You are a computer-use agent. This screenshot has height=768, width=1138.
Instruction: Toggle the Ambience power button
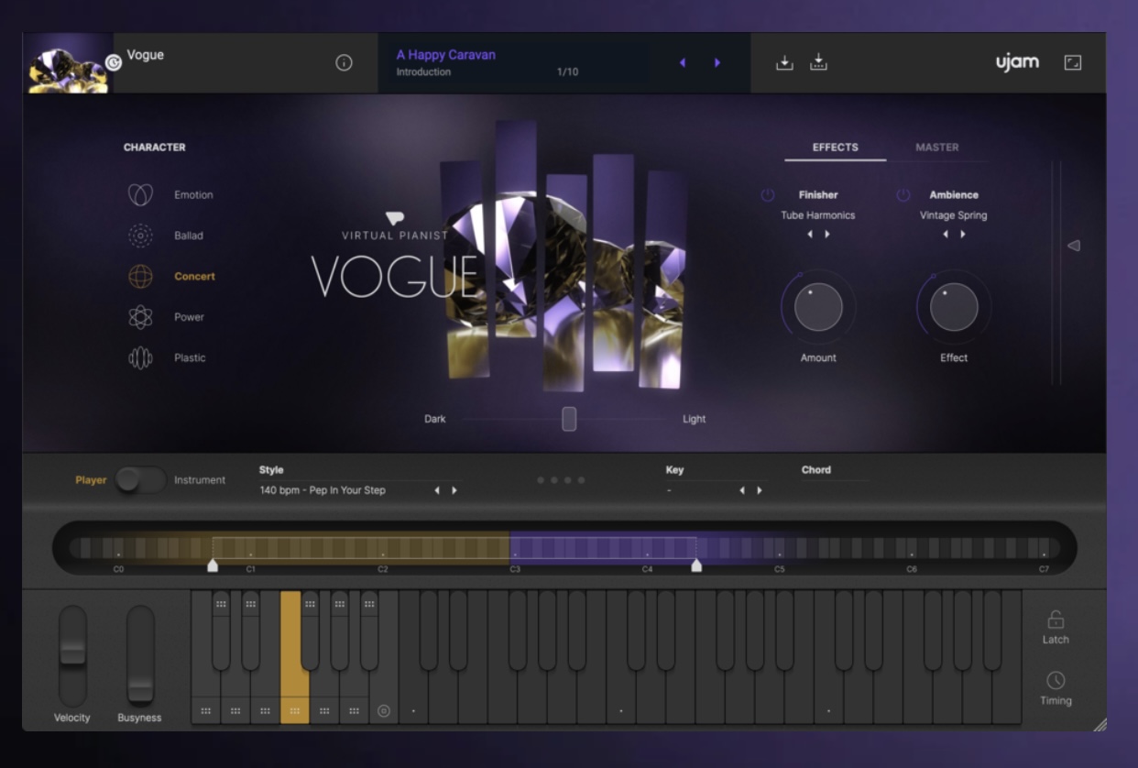903,195
